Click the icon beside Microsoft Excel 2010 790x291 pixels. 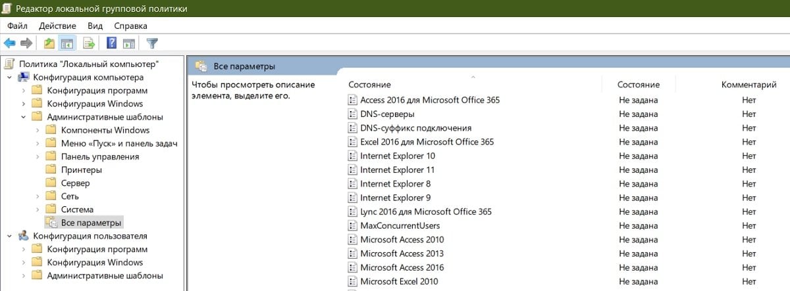[352, 281]
